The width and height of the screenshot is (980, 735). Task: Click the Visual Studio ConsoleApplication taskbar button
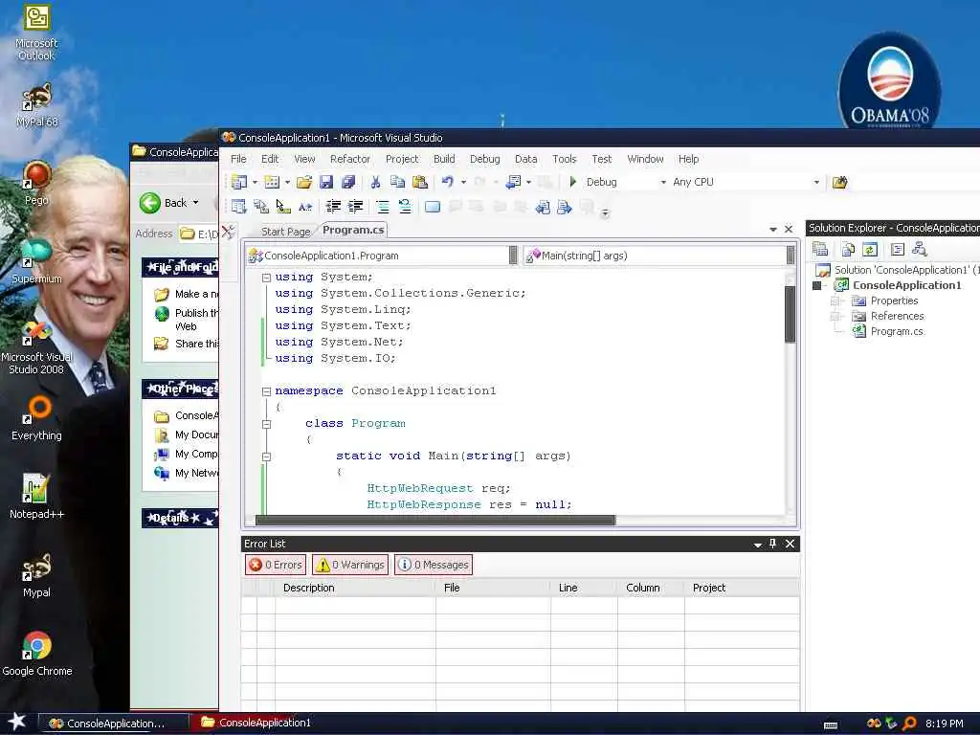coord(113,724)
